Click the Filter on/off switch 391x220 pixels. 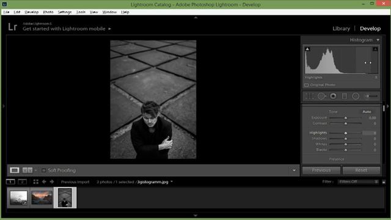coord(384,182)
